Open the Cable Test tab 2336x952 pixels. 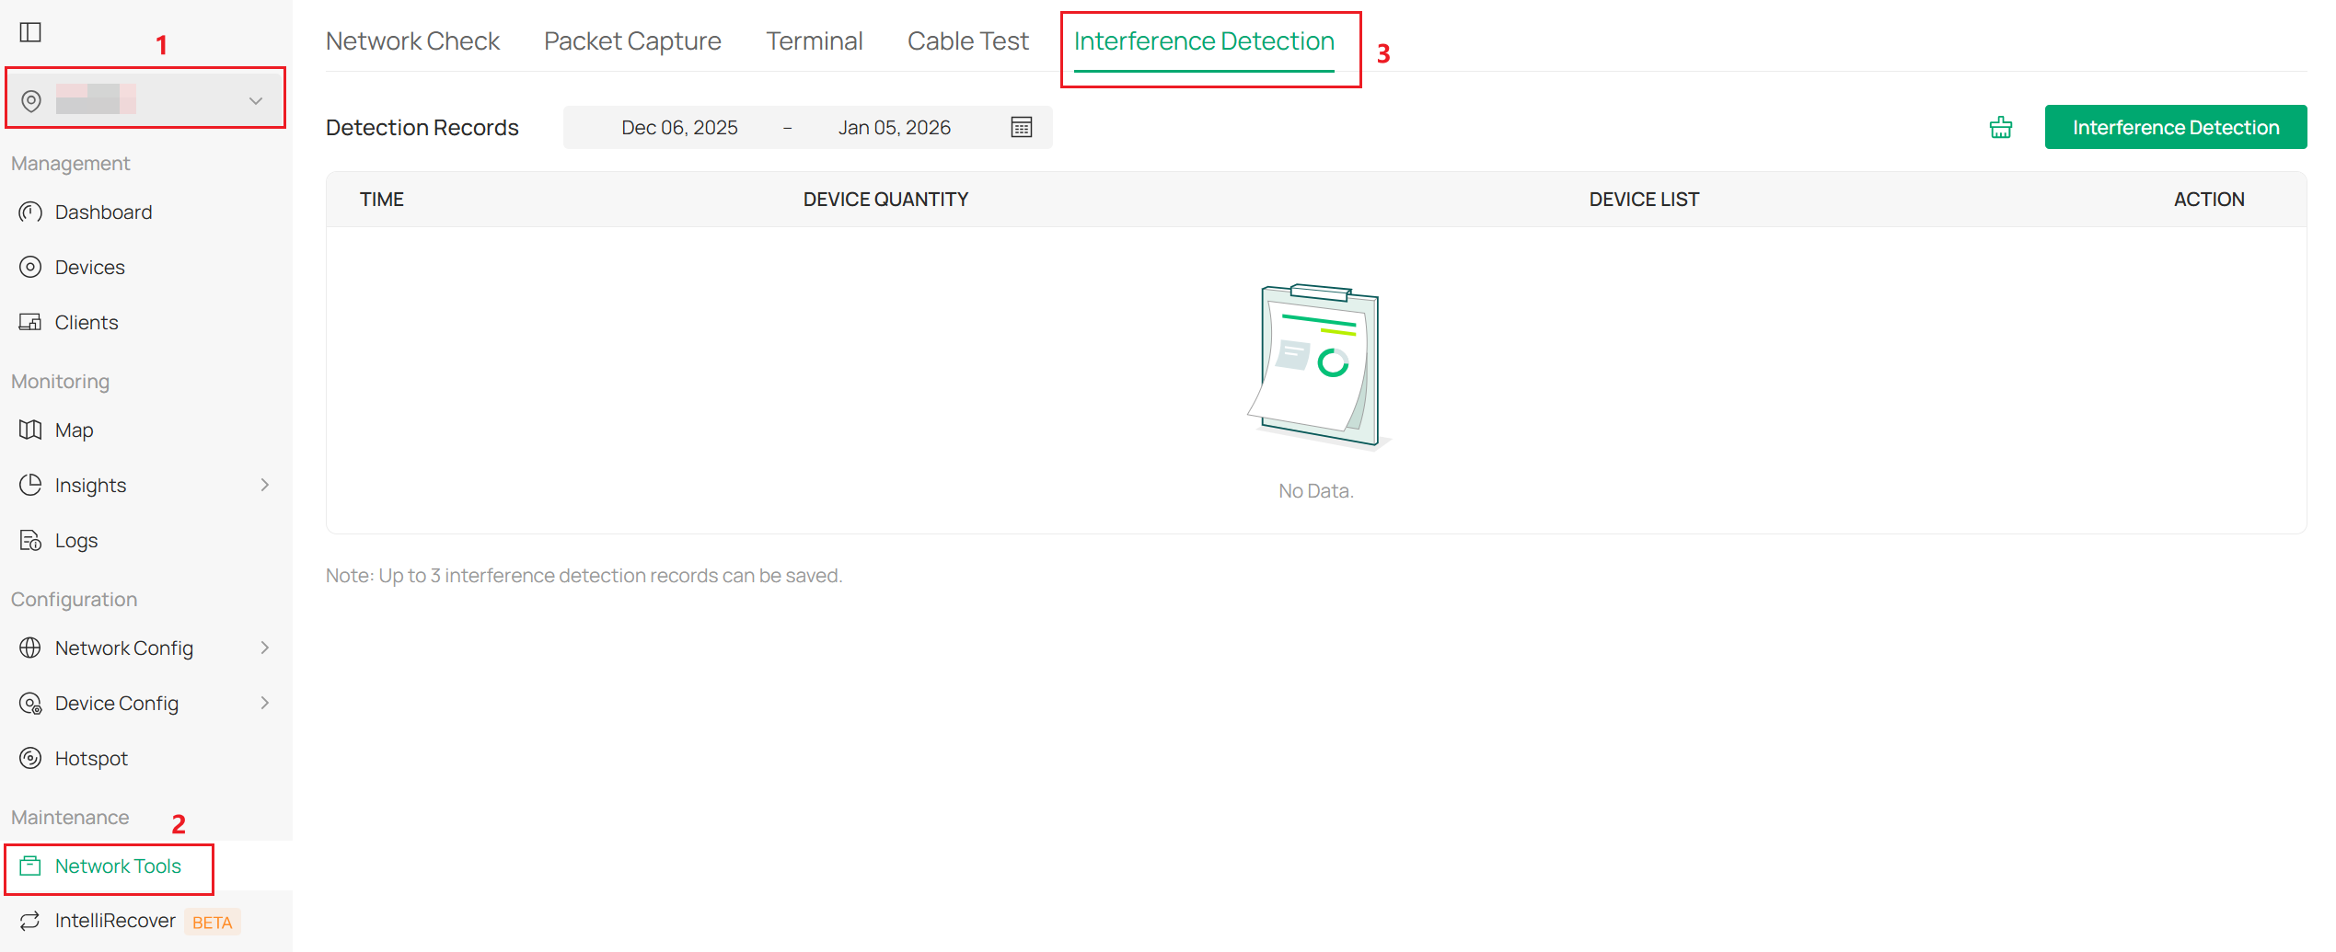pyautogui.click(x=967, y=40)
